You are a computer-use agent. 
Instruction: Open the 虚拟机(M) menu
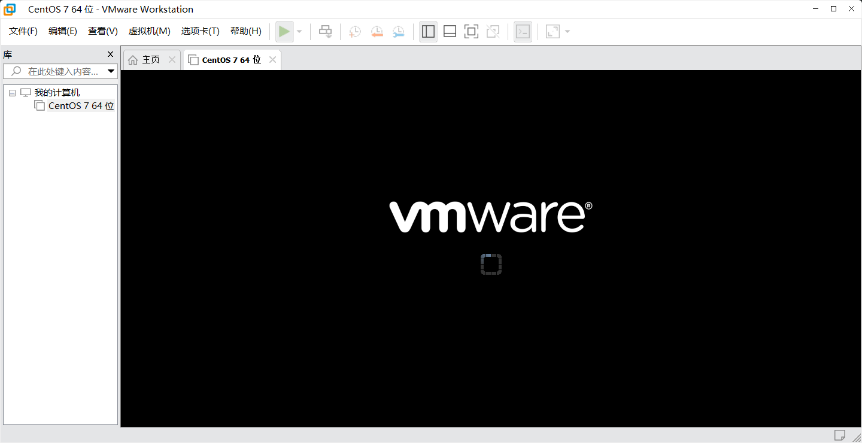(150, 31)
